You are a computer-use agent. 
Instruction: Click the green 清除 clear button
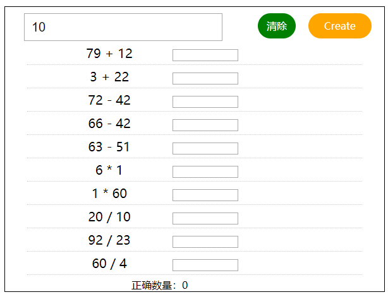276,26
